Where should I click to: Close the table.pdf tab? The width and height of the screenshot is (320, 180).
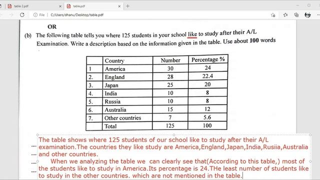(x=119, y=6)
